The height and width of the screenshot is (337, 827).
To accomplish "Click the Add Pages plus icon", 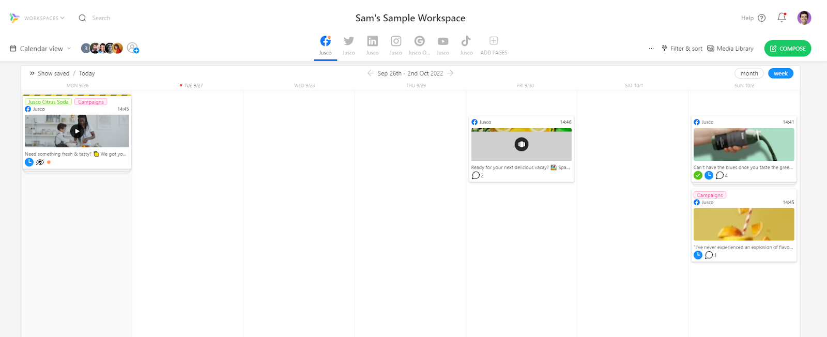I will pos(494,41).
